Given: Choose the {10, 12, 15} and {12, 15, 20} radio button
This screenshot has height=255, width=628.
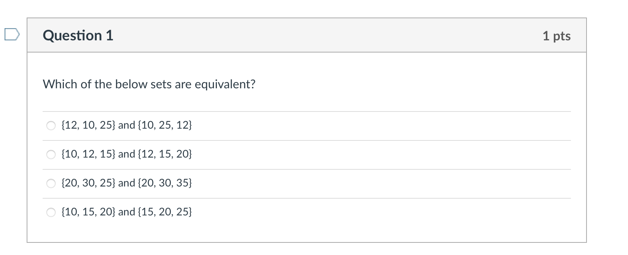Looking at the screenshot, I should (x=51, y=155).
